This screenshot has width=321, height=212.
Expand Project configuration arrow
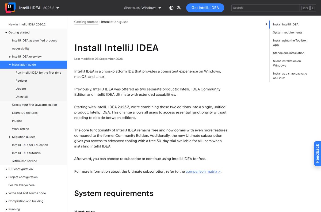point(6,177)
